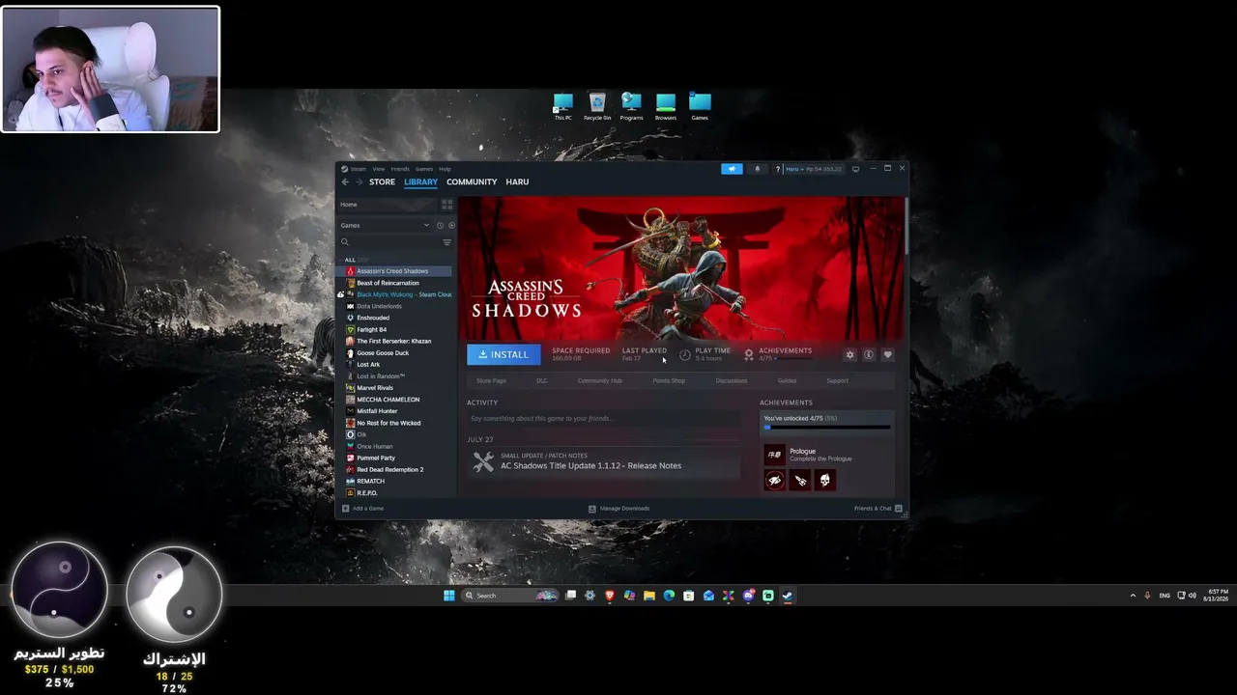The height and width of the screenshot is (695, 1237).
Task: Sort library by recent activity clock icon
Action: tap(440, 226)
